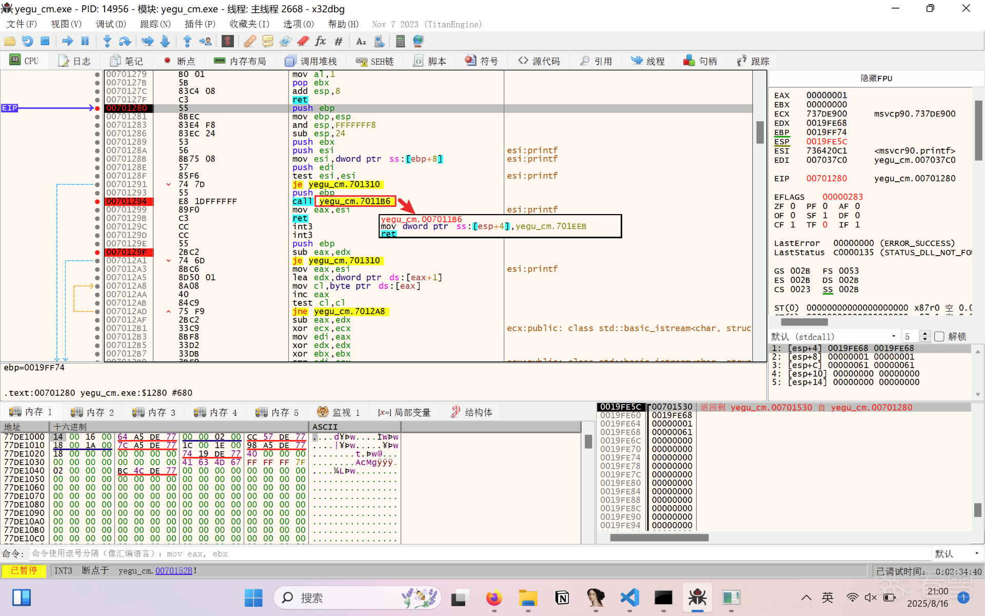The height and width of the screenshot is (616, 985).
Task: Click the Open file folder icon
Action: (x=10, y=41)
